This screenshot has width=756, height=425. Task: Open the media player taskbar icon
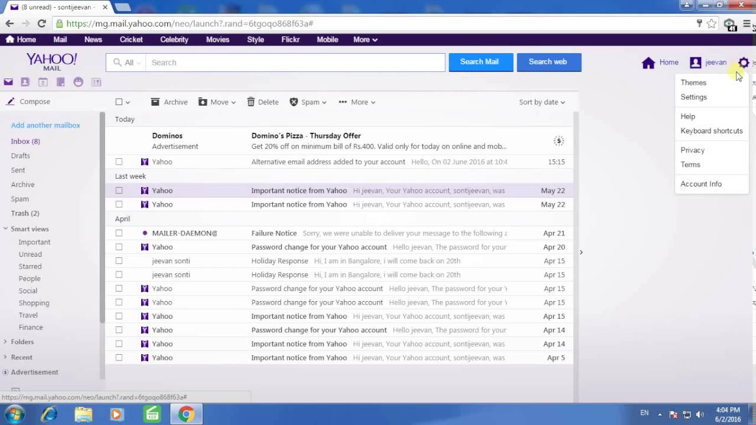(116, 414)
